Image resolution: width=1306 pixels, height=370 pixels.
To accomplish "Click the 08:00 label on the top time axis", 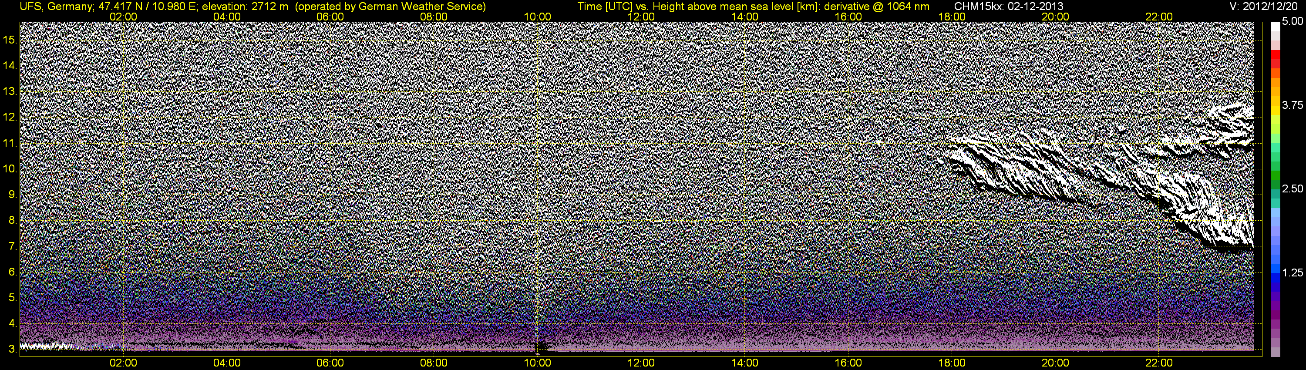I will (434, 17).
